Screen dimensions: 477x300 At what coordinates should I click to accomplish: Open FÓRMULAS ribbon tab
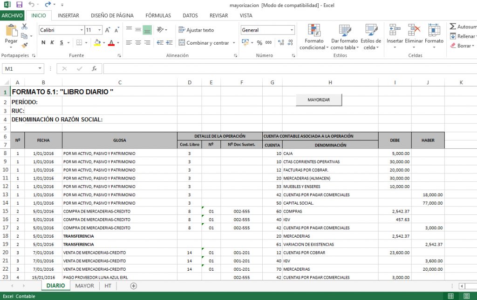click(158, 15)
